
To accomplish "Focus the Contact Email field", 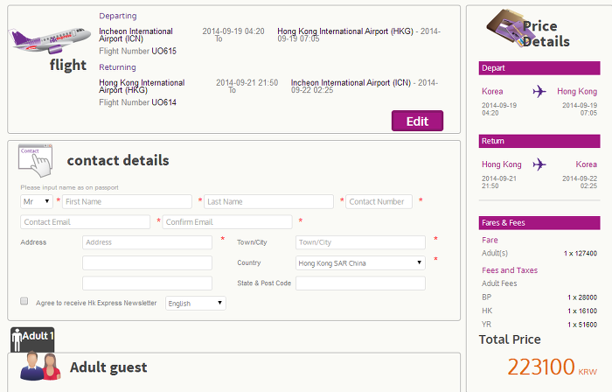I will click(x=85, y=221).
